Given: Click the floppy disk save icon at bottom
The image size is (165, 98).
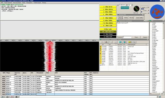Looking at the screenshot, I should point(16,97).
